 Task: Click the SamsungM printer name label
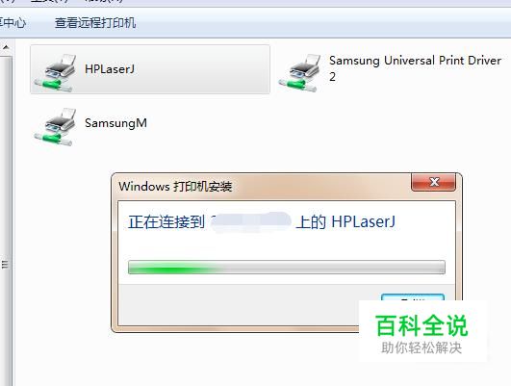point(115,123)
